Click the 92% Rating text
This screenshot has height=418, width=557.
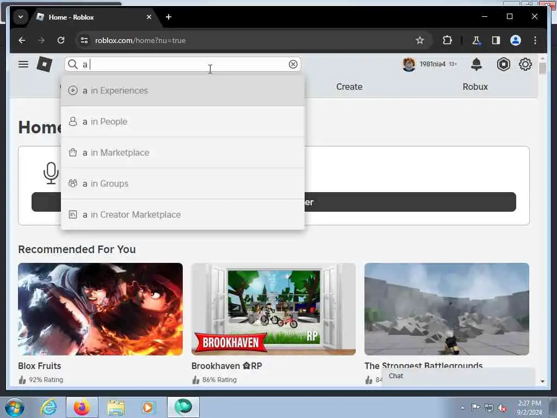(x=46, y=379)
